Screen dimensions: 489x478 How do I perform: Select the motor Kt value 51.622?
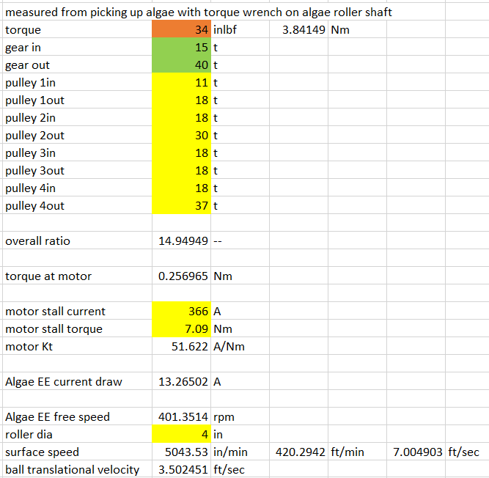(182, 347)
